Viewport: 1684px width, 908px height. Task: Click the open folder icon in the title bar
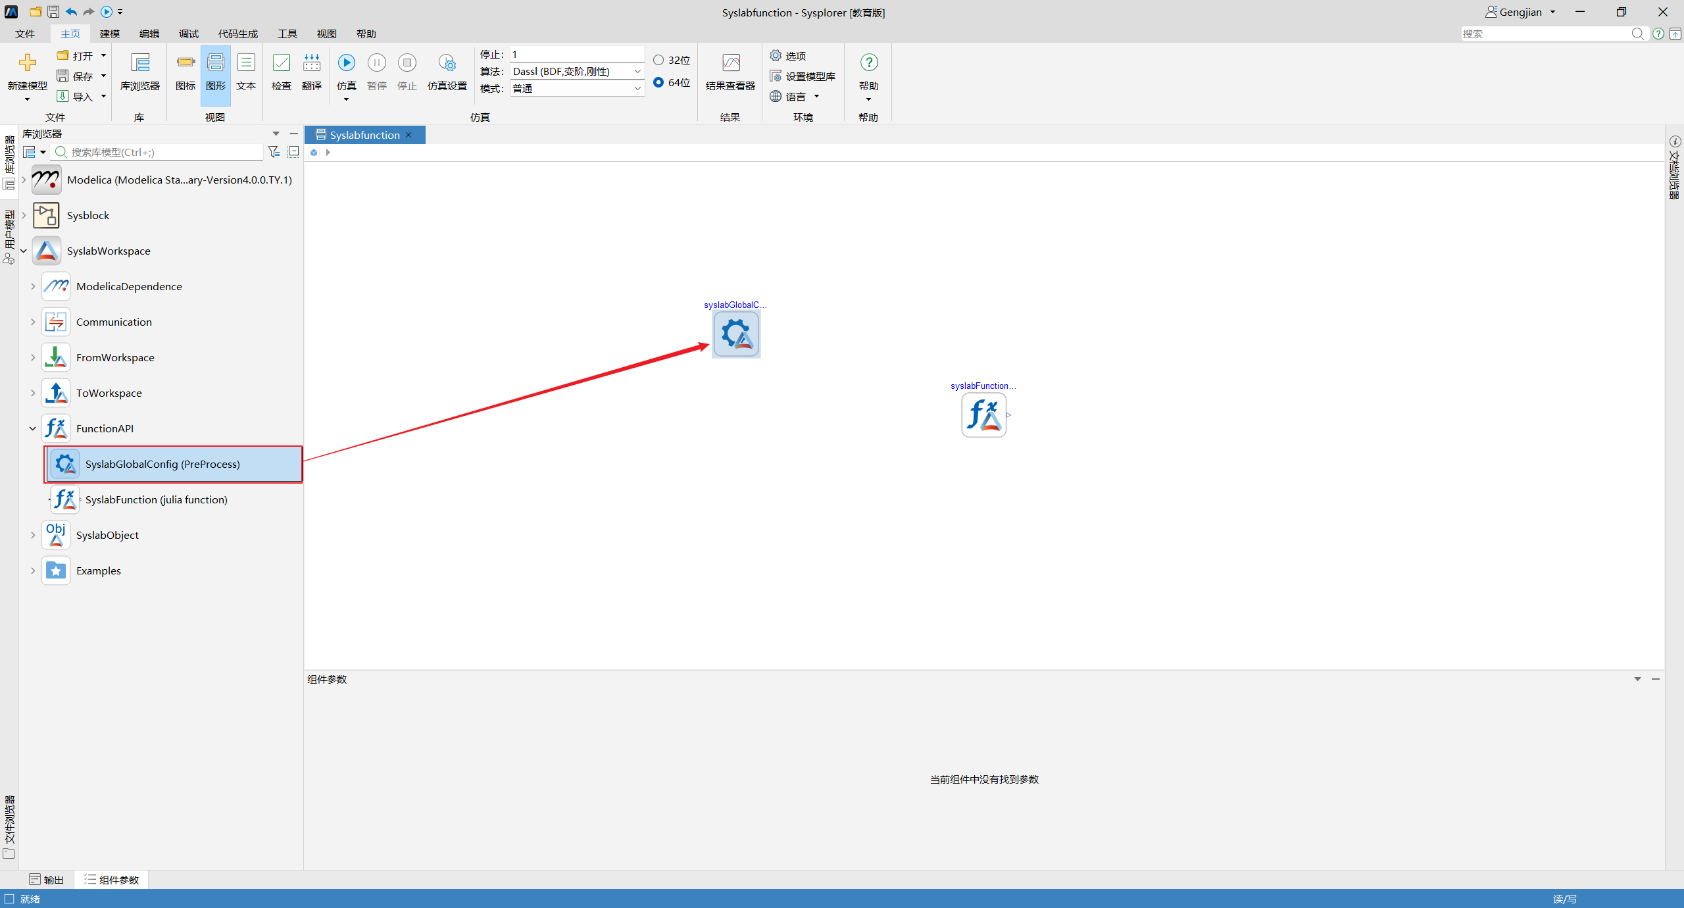pyautogui.click(x=36, y=12)
